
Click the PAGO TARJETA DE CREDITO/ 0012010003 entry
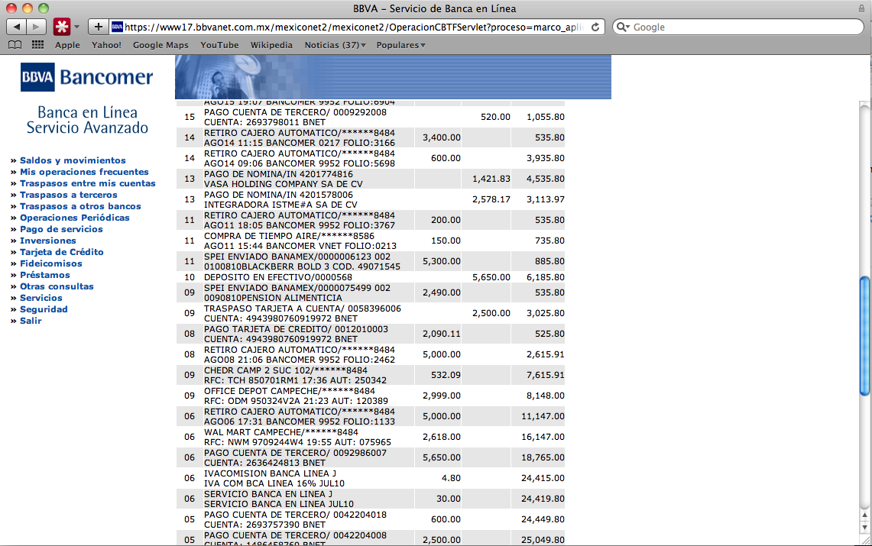[x=296, y=334]
